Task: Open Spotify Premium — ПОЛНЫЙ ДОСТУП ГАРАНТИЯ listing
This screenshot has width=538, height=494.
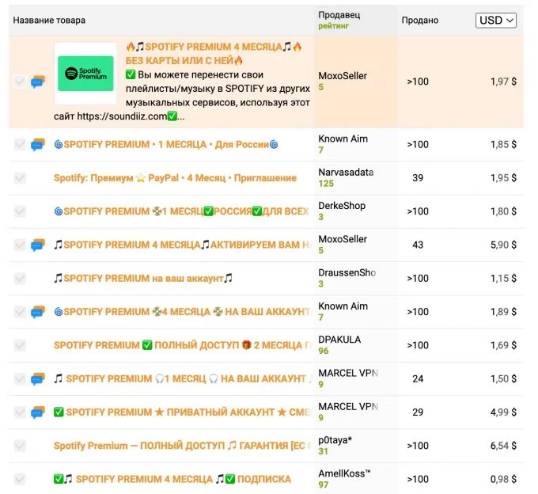Action: click(182, 446)
